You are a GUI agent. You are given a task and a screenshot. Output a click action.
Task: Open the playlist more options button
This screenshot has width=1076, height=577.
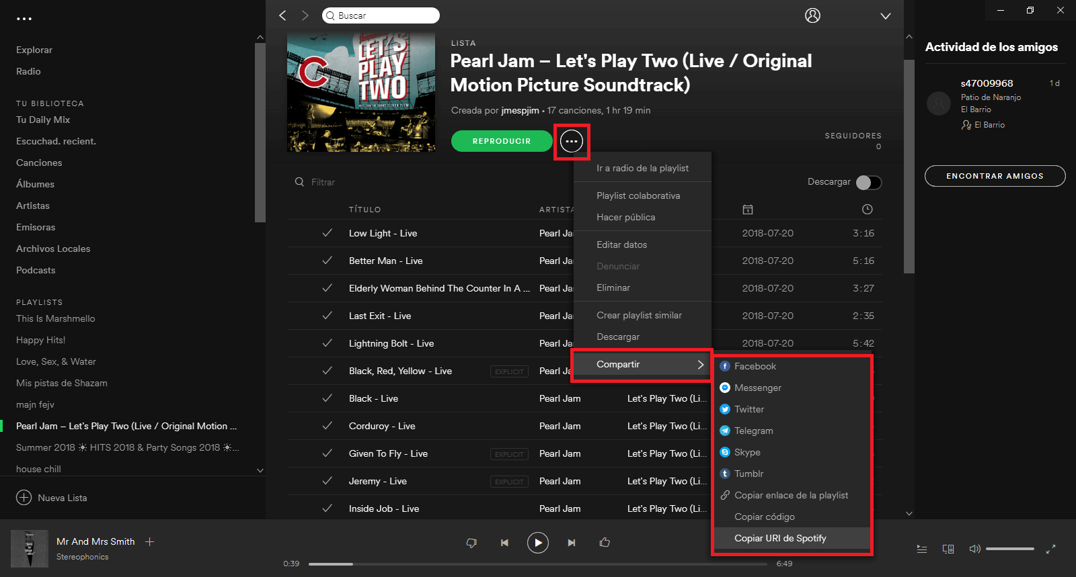tap(572, 141)
